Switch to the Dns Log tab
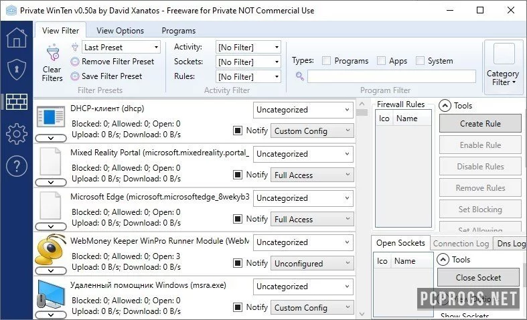This screenshot has height=320, width=527. tap(511, 244)
